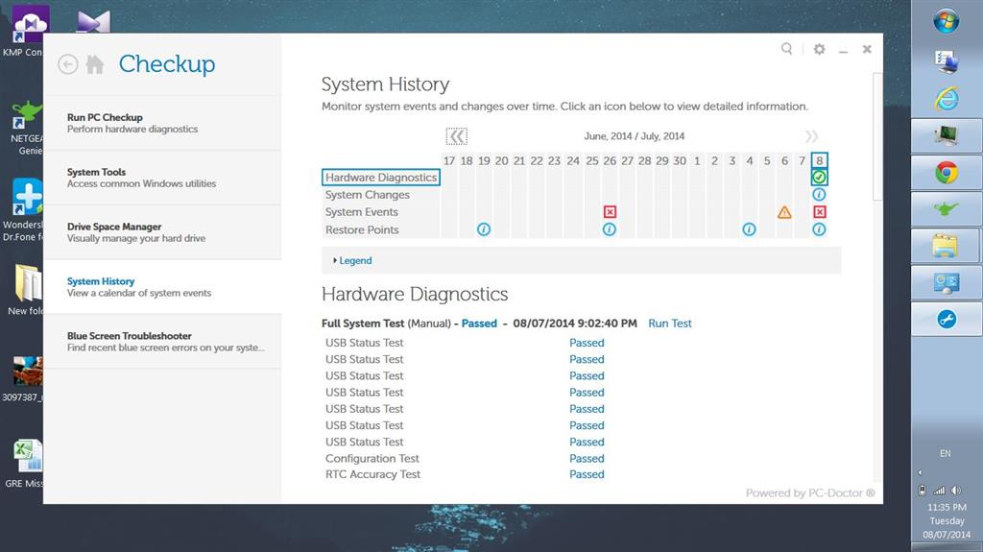Image resolution: width=983 pixels, height=552 pixels.
Task: Open the folder icon on the taskbar
Action: click(x=946, y=245)
